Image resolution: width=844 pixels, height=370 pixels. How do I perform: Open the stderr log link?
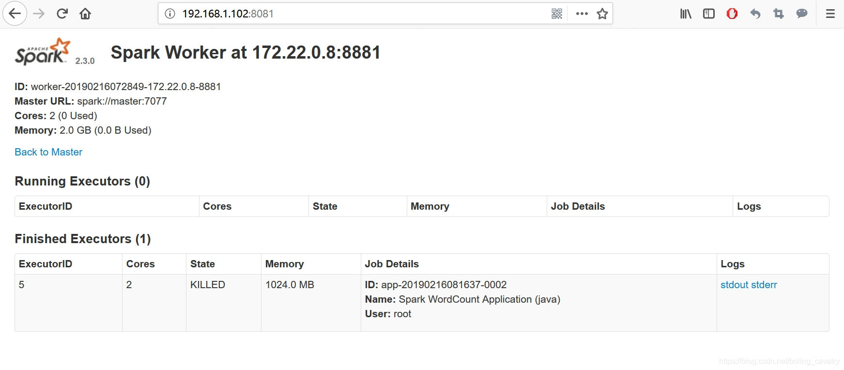point(765,285)
